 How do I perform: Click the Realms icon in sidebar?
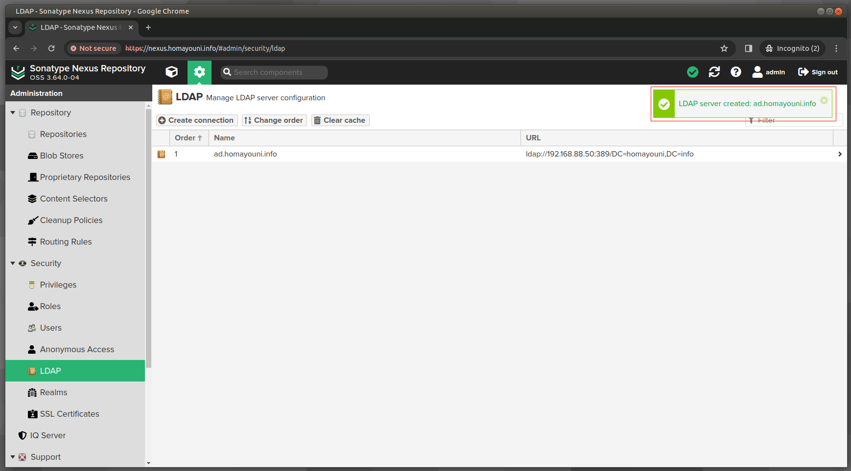click(x=32, y=392)
